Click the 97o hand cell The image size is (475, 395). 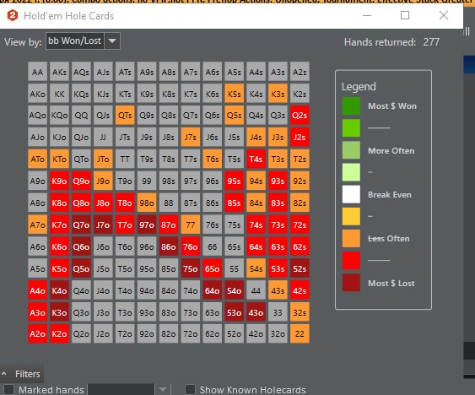click(x=147, y=225)
